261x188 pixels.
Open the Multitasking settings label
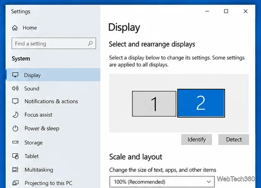pos(39,170)
